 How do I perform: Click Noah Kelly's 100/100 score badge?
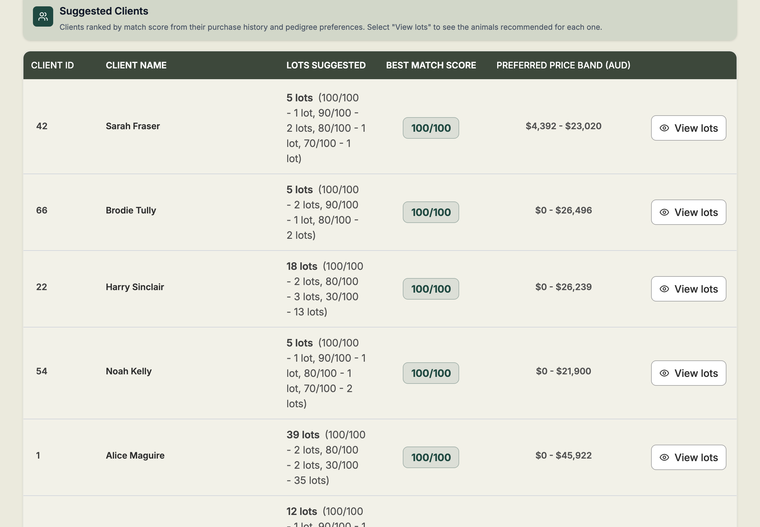[431, 373]
